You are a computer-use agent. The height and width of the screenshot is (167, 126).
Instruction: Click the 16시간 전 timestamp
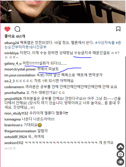click(10, 148)
